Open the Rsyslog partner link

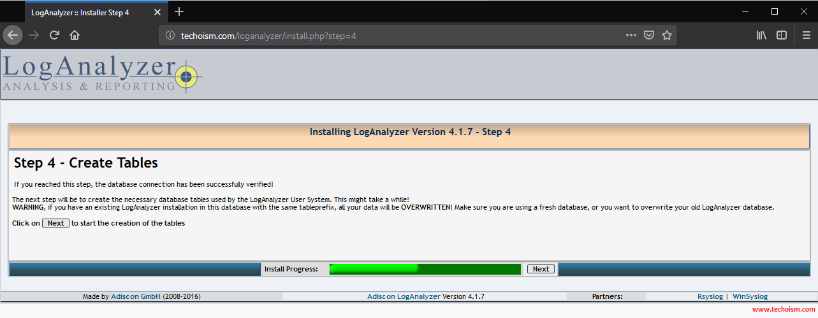pos(710,296)
